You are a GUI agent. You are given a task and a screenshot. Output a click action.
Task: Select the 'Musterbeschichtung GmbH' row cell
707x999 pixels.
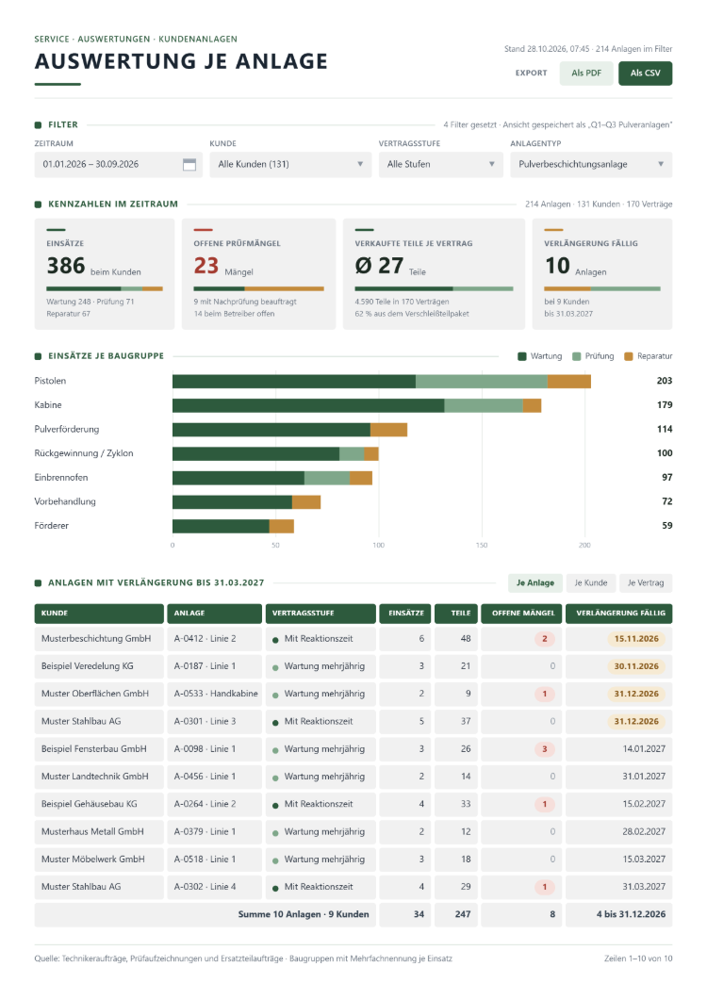(x=99, y=639)
